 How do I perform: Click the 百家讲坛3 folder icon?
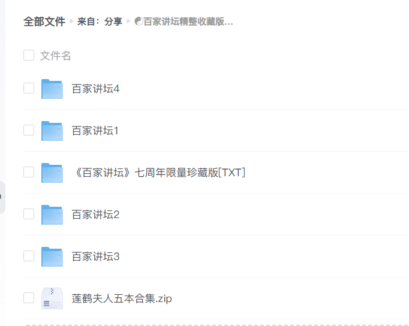tap(52, 256)
